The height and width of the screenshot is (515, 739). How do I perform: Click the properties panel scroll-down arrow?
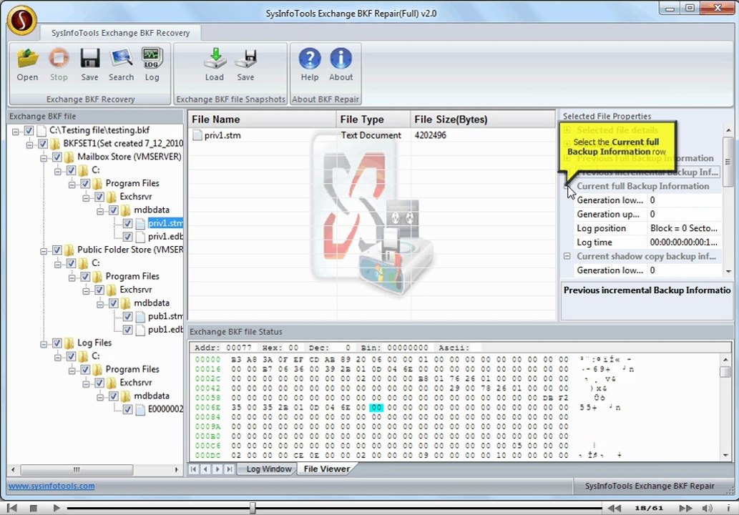tap(729, 271)
